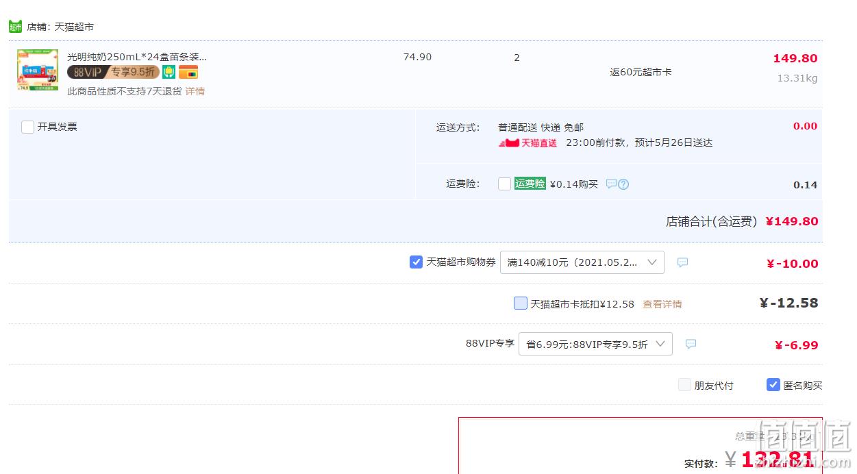Uncheck the 天猫超市购物券 coupon checkbox
This screenshot has width=857, height=474.
click(416, 262)
